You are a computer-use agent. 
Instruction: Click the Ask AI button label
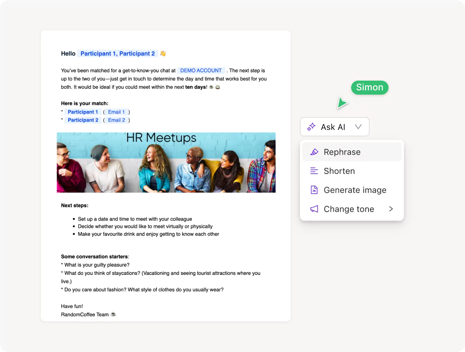tap(333, 127)
